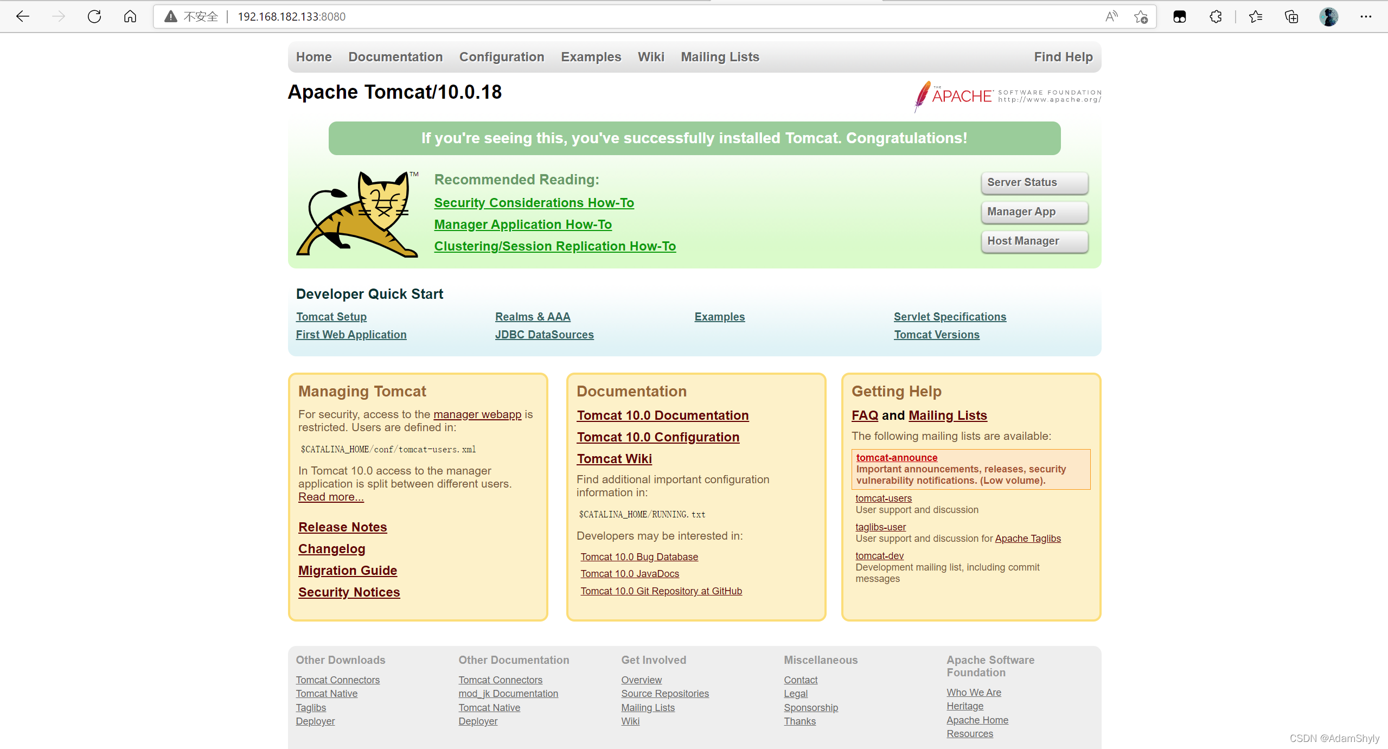Reload the page with refresh icon
Image resolution: width=1388 pixels, height=749 pixels.
click(94, 16)
